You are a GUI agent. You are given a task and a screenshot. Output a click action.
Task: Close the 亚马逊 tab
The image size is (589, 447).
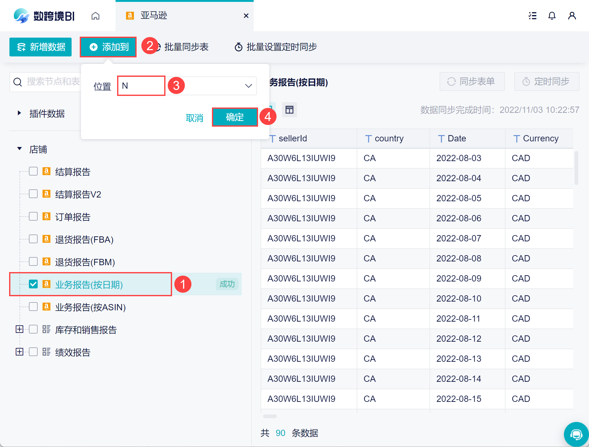[x=246, y=16]
